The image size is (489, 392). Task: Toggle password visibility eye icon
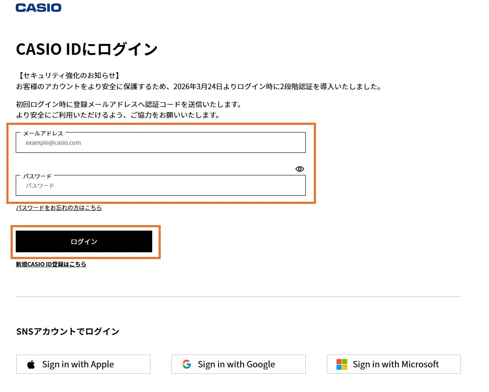(x=299, y=169)
